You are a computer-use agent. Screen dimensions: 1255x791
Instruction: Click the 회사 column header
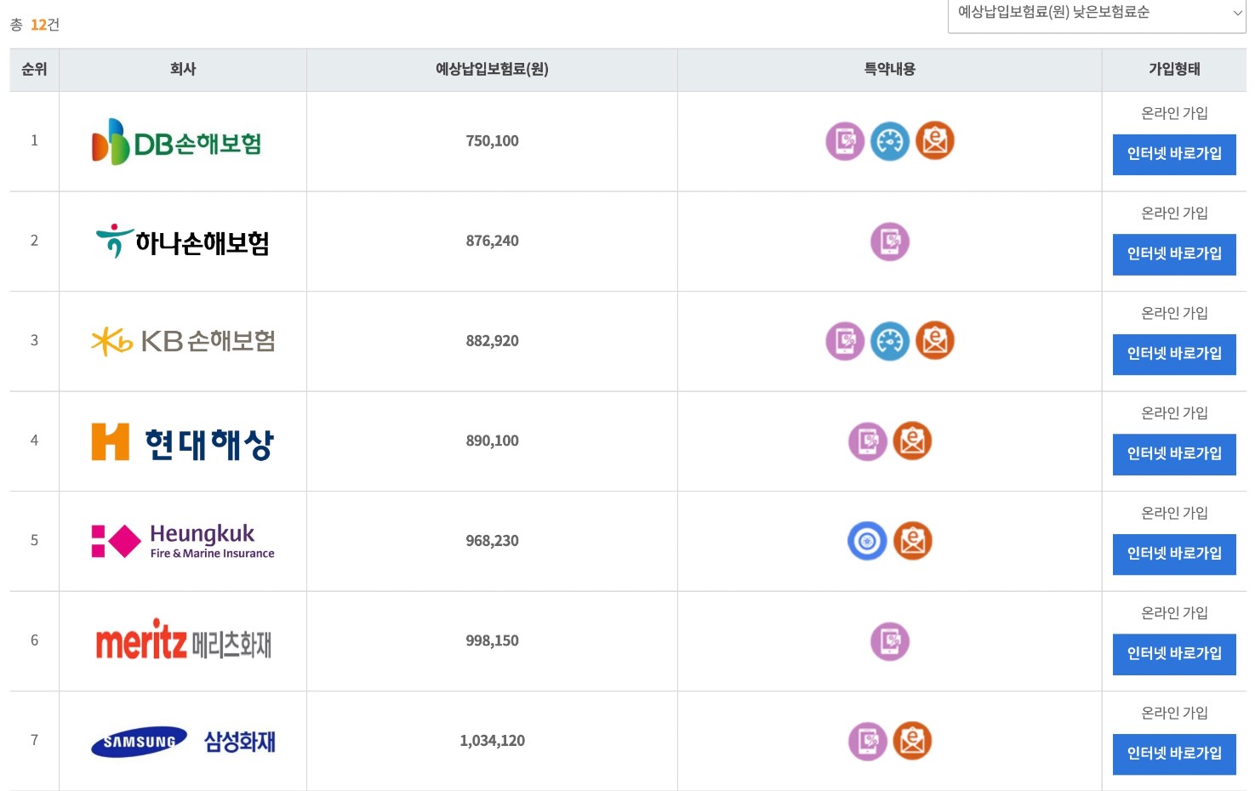tap(183, 70)
